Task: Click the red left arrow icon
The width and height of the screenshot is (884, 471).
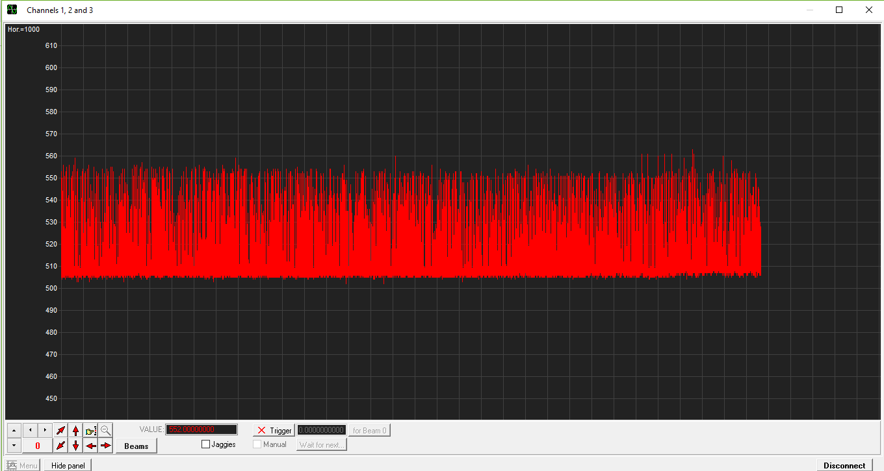Action: [x=90, y=446]
